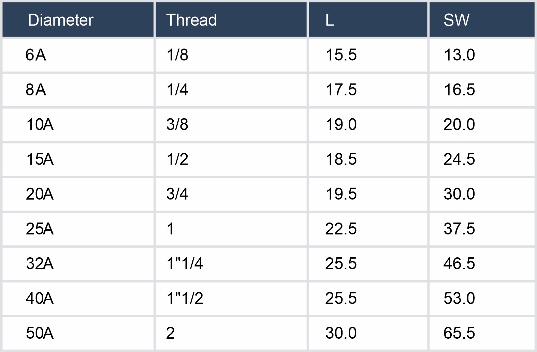Select the 3/8 thread cell
This screenshot has height=352, width=537.
[177, 125]
